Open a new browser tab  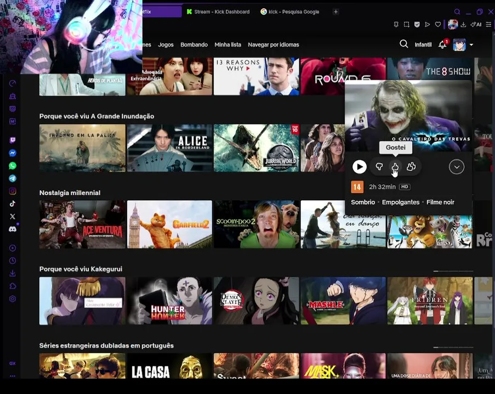(335, 12)
